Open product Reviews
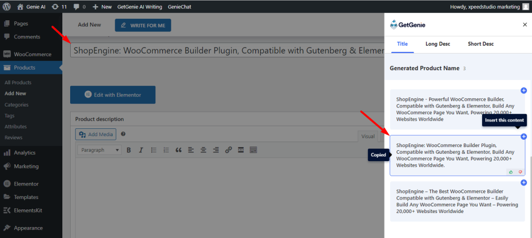This screenshot has height=238, width=532. [14, 138]
